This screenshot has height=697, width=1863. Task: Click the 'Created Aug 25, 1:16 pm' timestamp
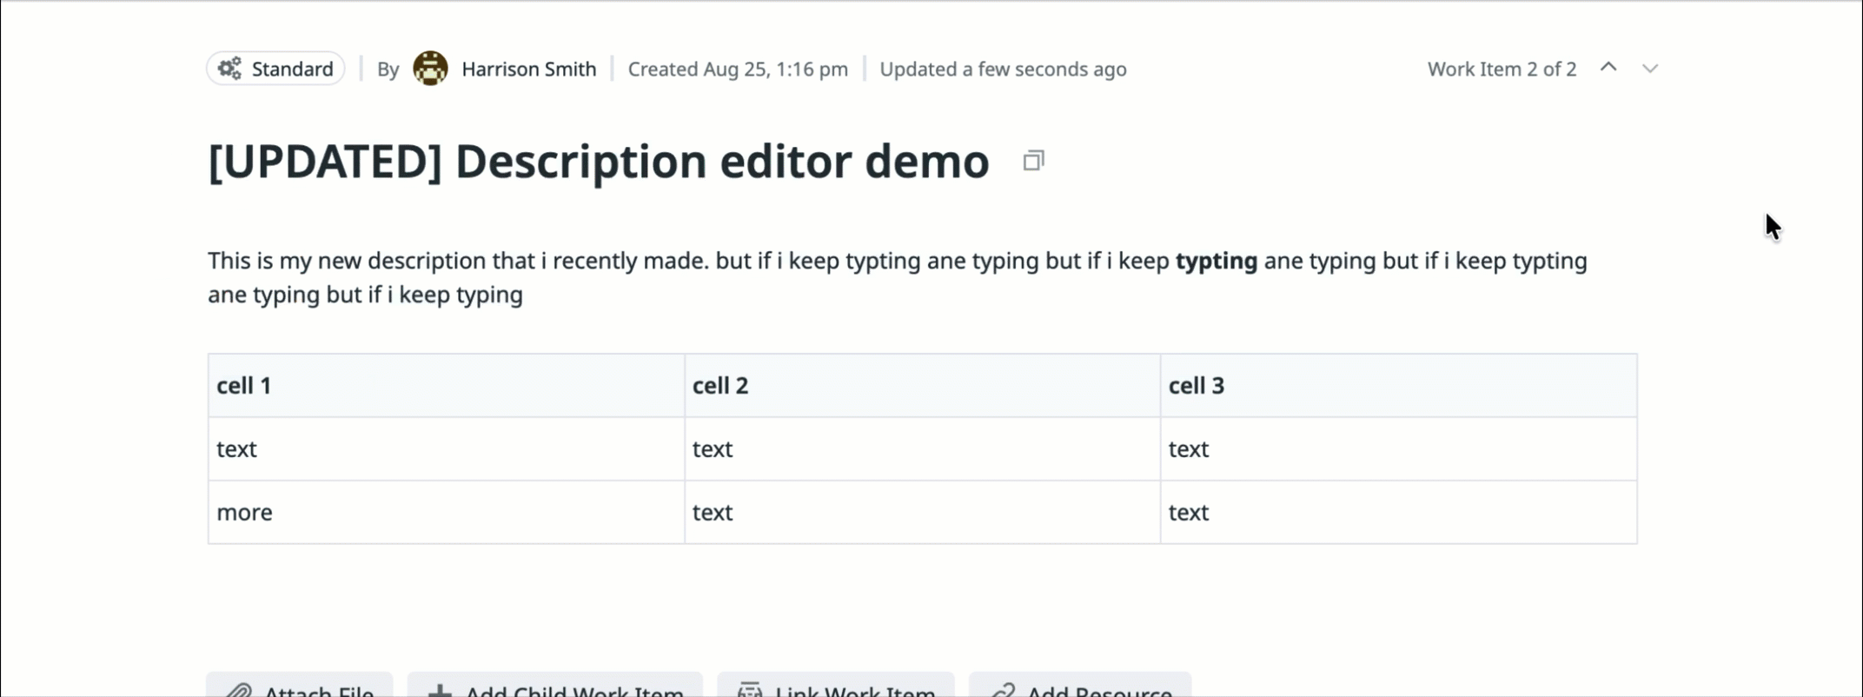(x=738, y=69)
